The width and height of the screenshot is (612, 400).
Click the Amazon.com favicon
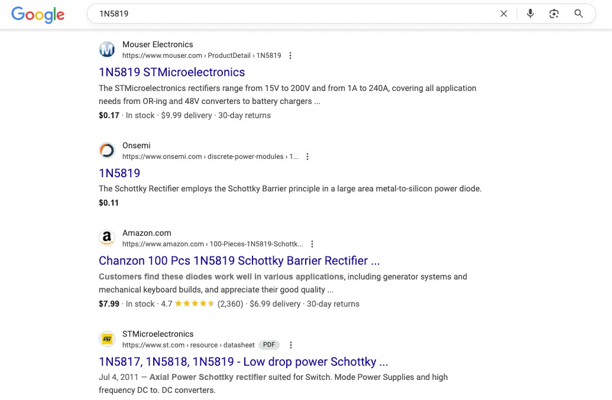[x=107, y=238]
